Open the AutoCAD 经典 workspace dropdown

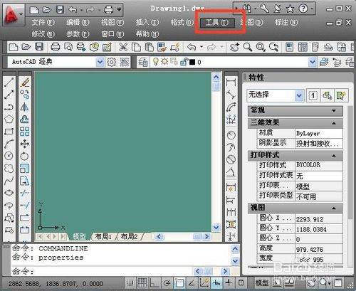(100, 62)
